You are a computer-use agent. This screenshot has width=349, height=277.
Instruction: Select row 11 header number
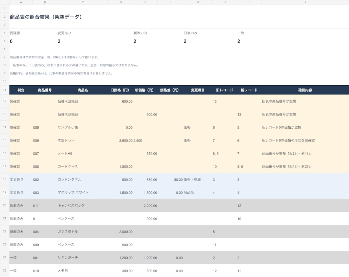5,90
